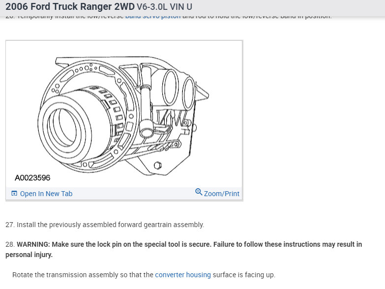Open the band servo piston link
385x289 pixels.
(x=153, y=16)
